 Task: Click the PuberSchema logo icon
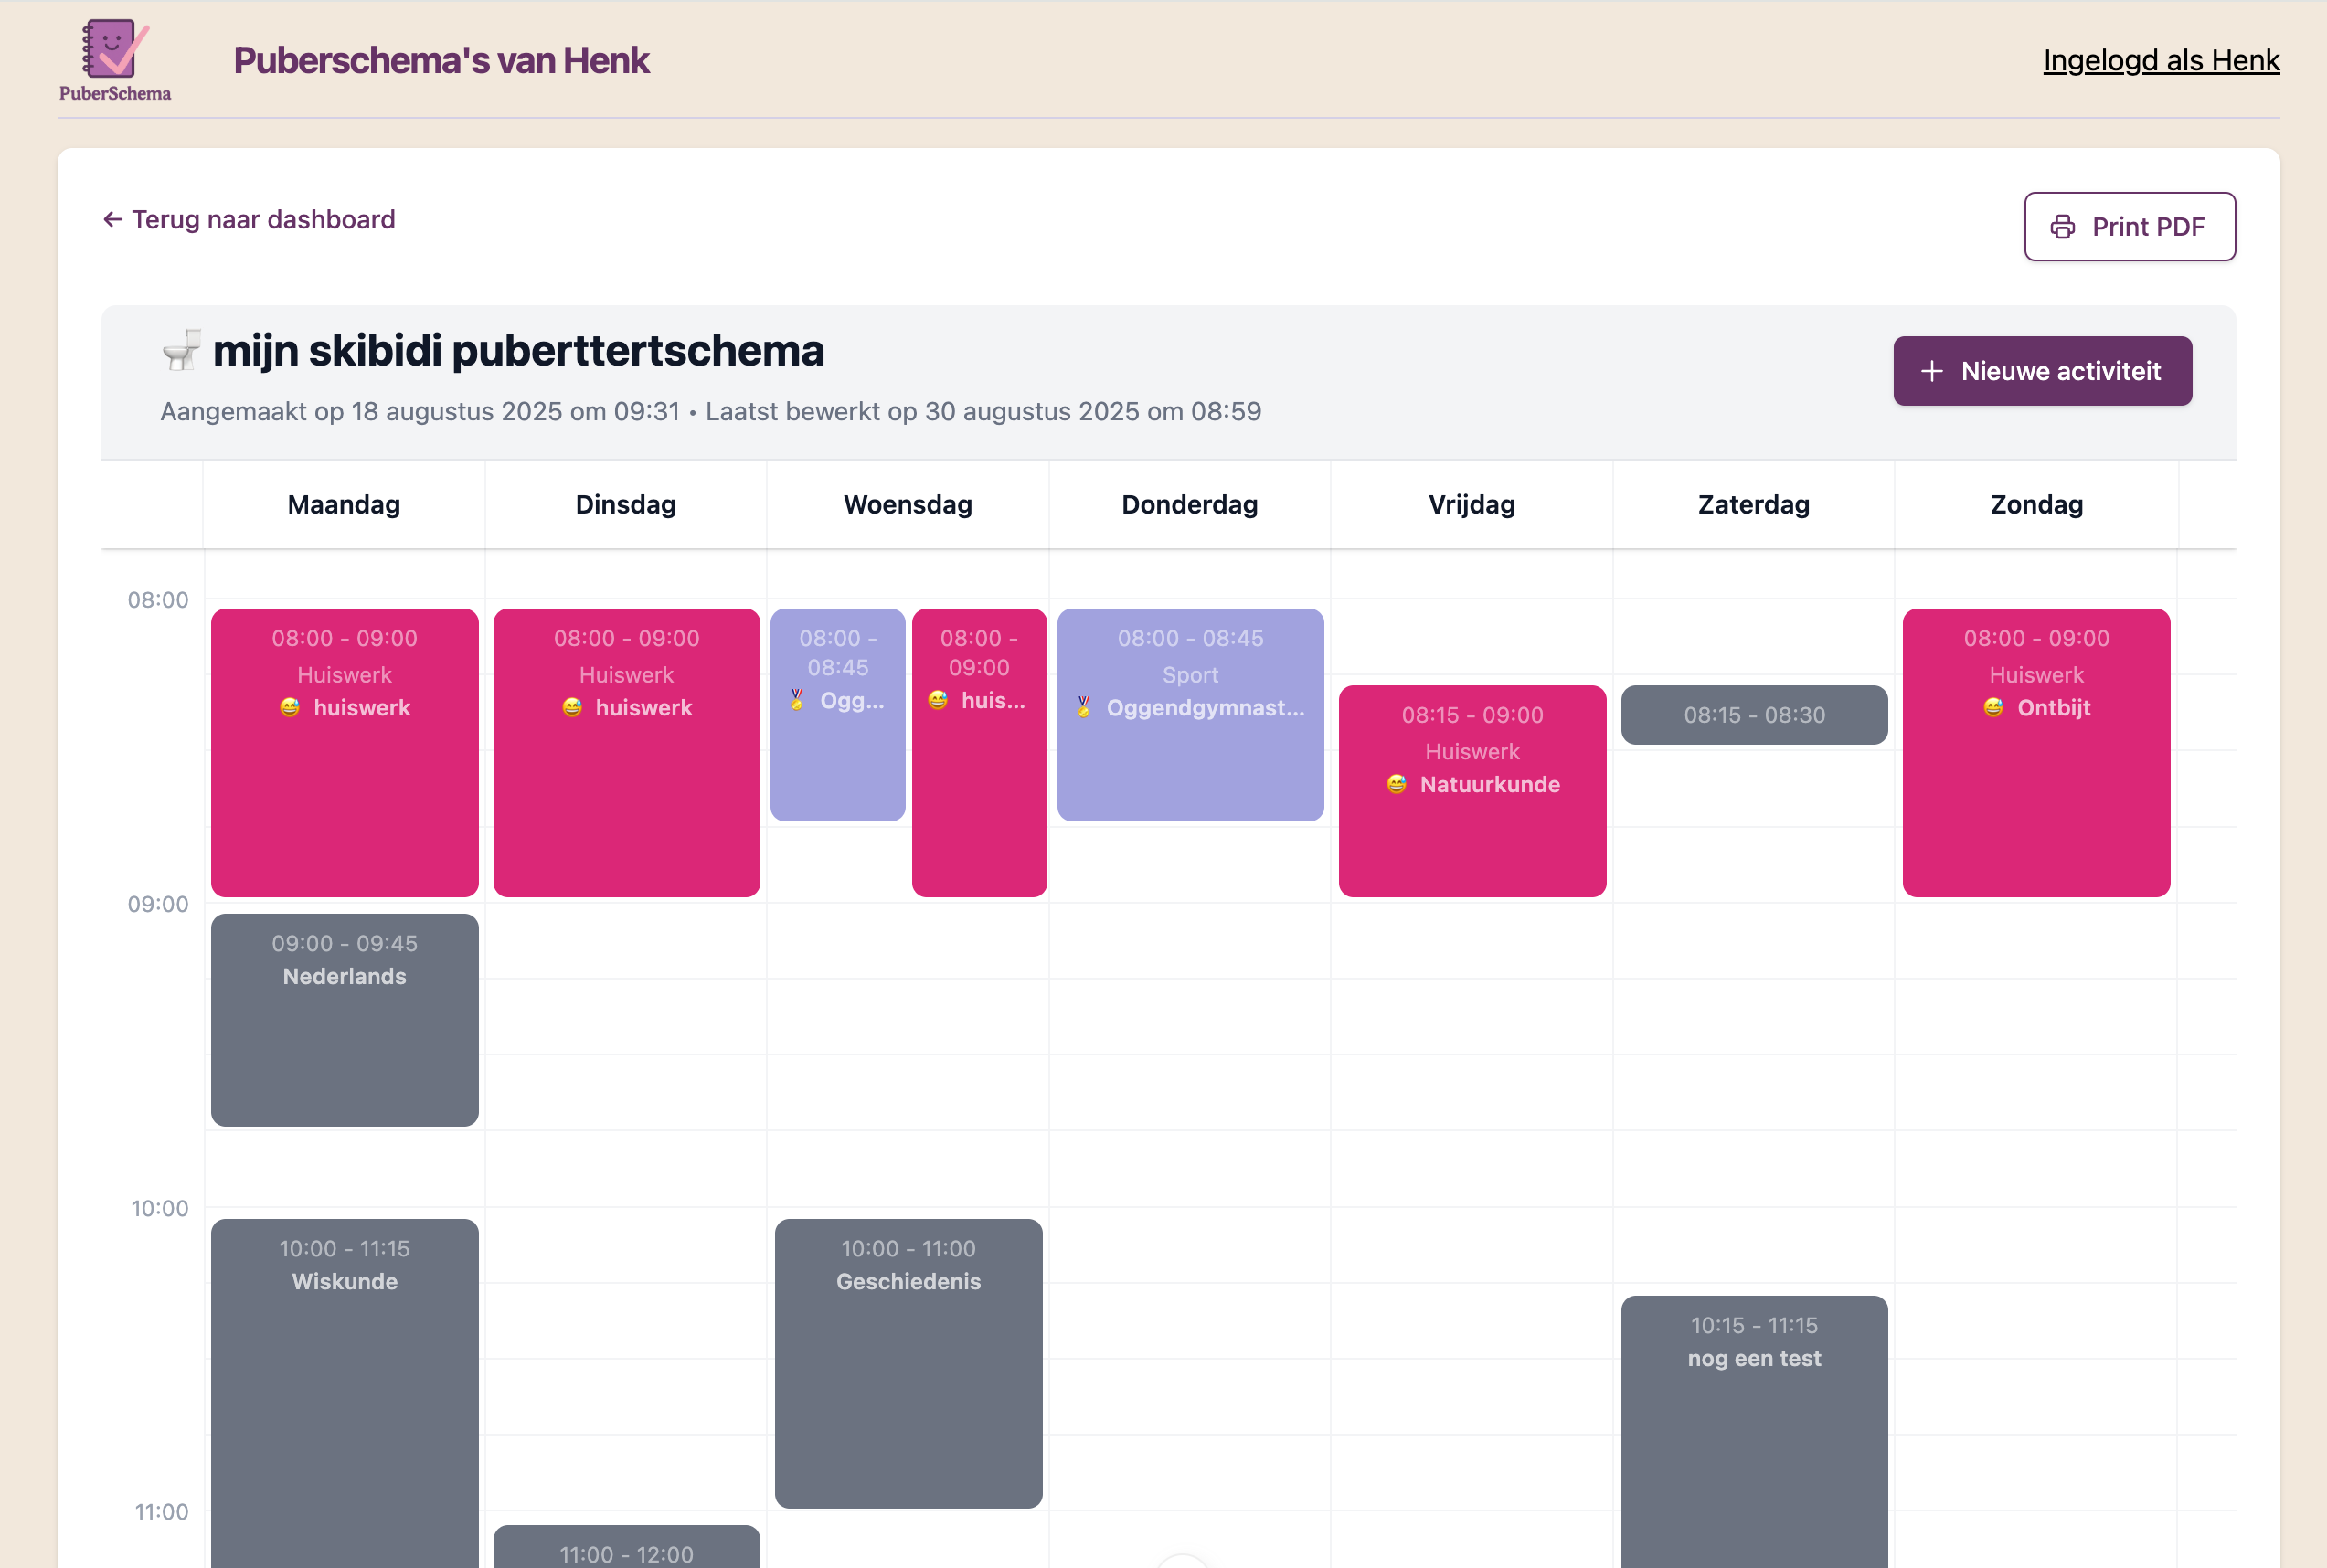coord(114,49)
